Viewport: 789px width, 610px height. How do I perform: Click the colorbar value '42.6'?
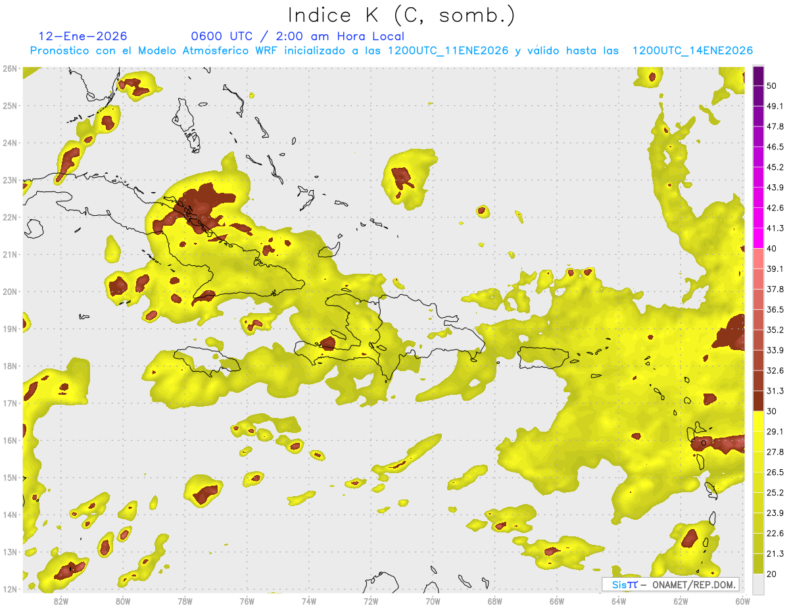pos(775,208)
